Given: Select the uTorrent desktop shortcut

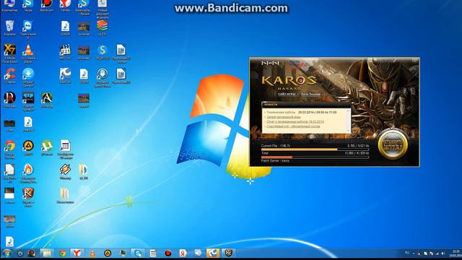Looking at the screenshot, I should click(x=46, y=148).
